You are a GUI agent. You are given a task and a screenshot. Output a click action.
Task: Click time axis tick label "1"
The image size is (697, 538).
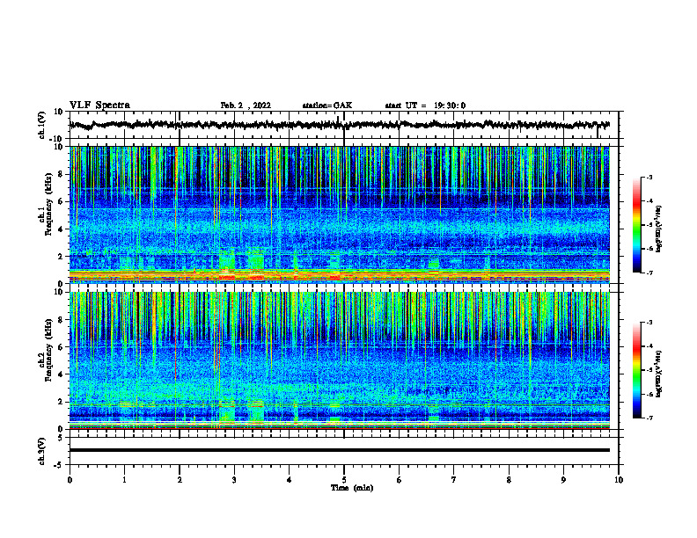pyautogui.click(x=124, y=480)
